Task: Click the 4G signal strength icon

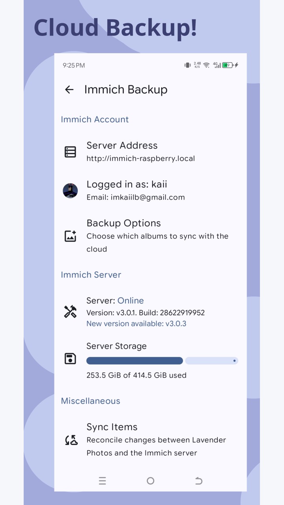Action: pyautogui.click(x=217, y=65)
